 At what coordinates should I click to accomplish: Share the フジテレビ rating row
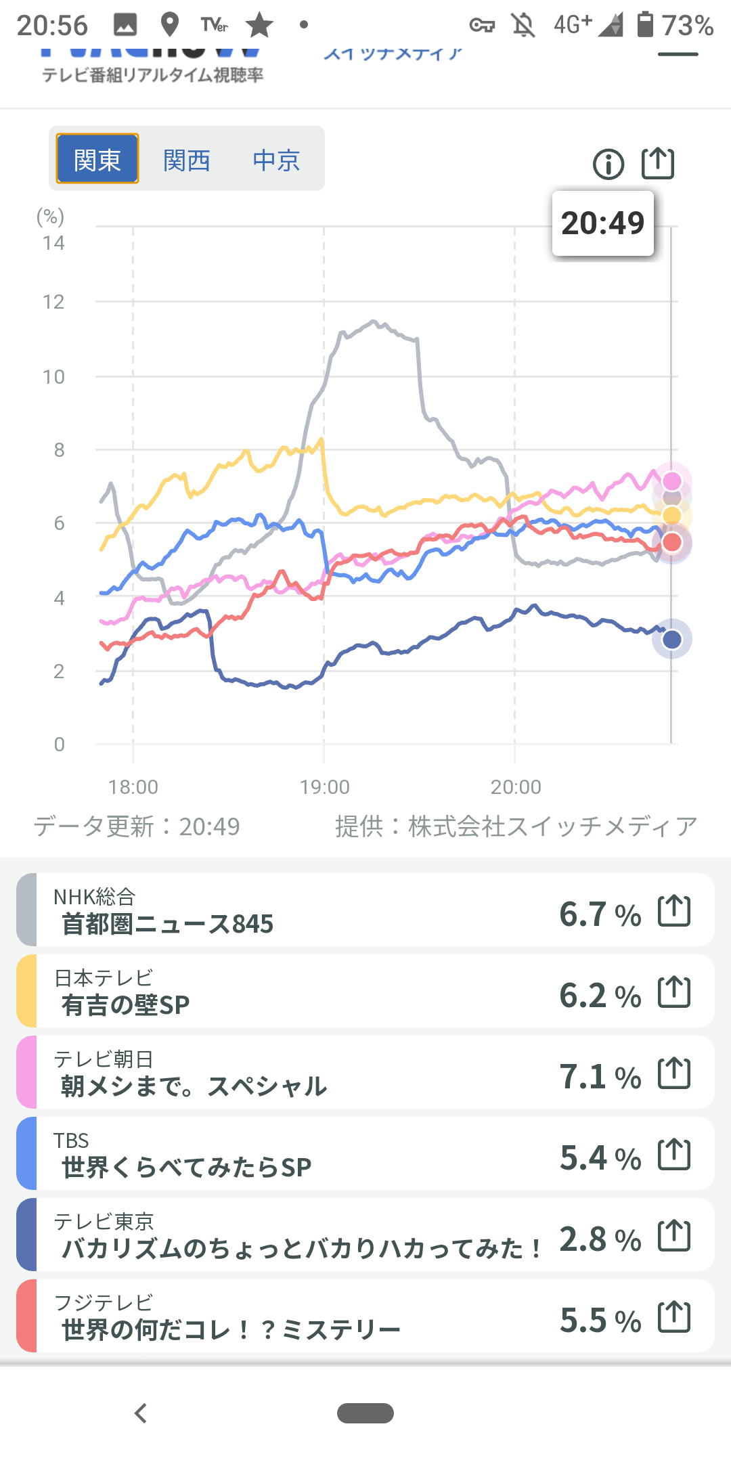click(674, 1317)
